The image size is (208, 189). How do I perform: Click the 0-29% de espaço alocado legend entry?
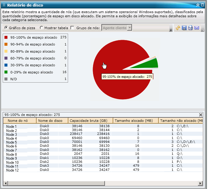pyautogui.click(x=31, y=72)
